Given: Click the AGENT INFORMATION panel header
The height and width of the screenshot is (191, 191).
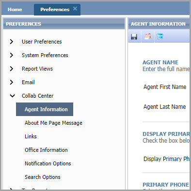Looking at the screenshot, I should (159, 24).
